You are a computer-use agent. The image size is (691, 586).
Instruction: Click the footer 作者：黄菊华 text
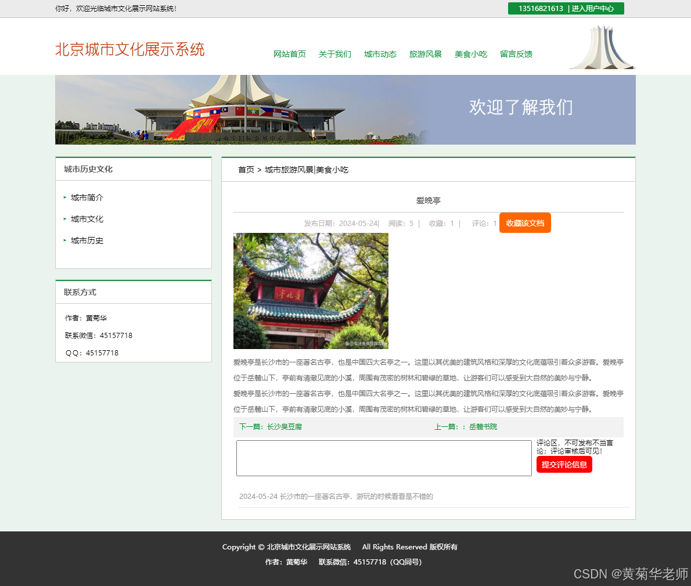(286, 562)
